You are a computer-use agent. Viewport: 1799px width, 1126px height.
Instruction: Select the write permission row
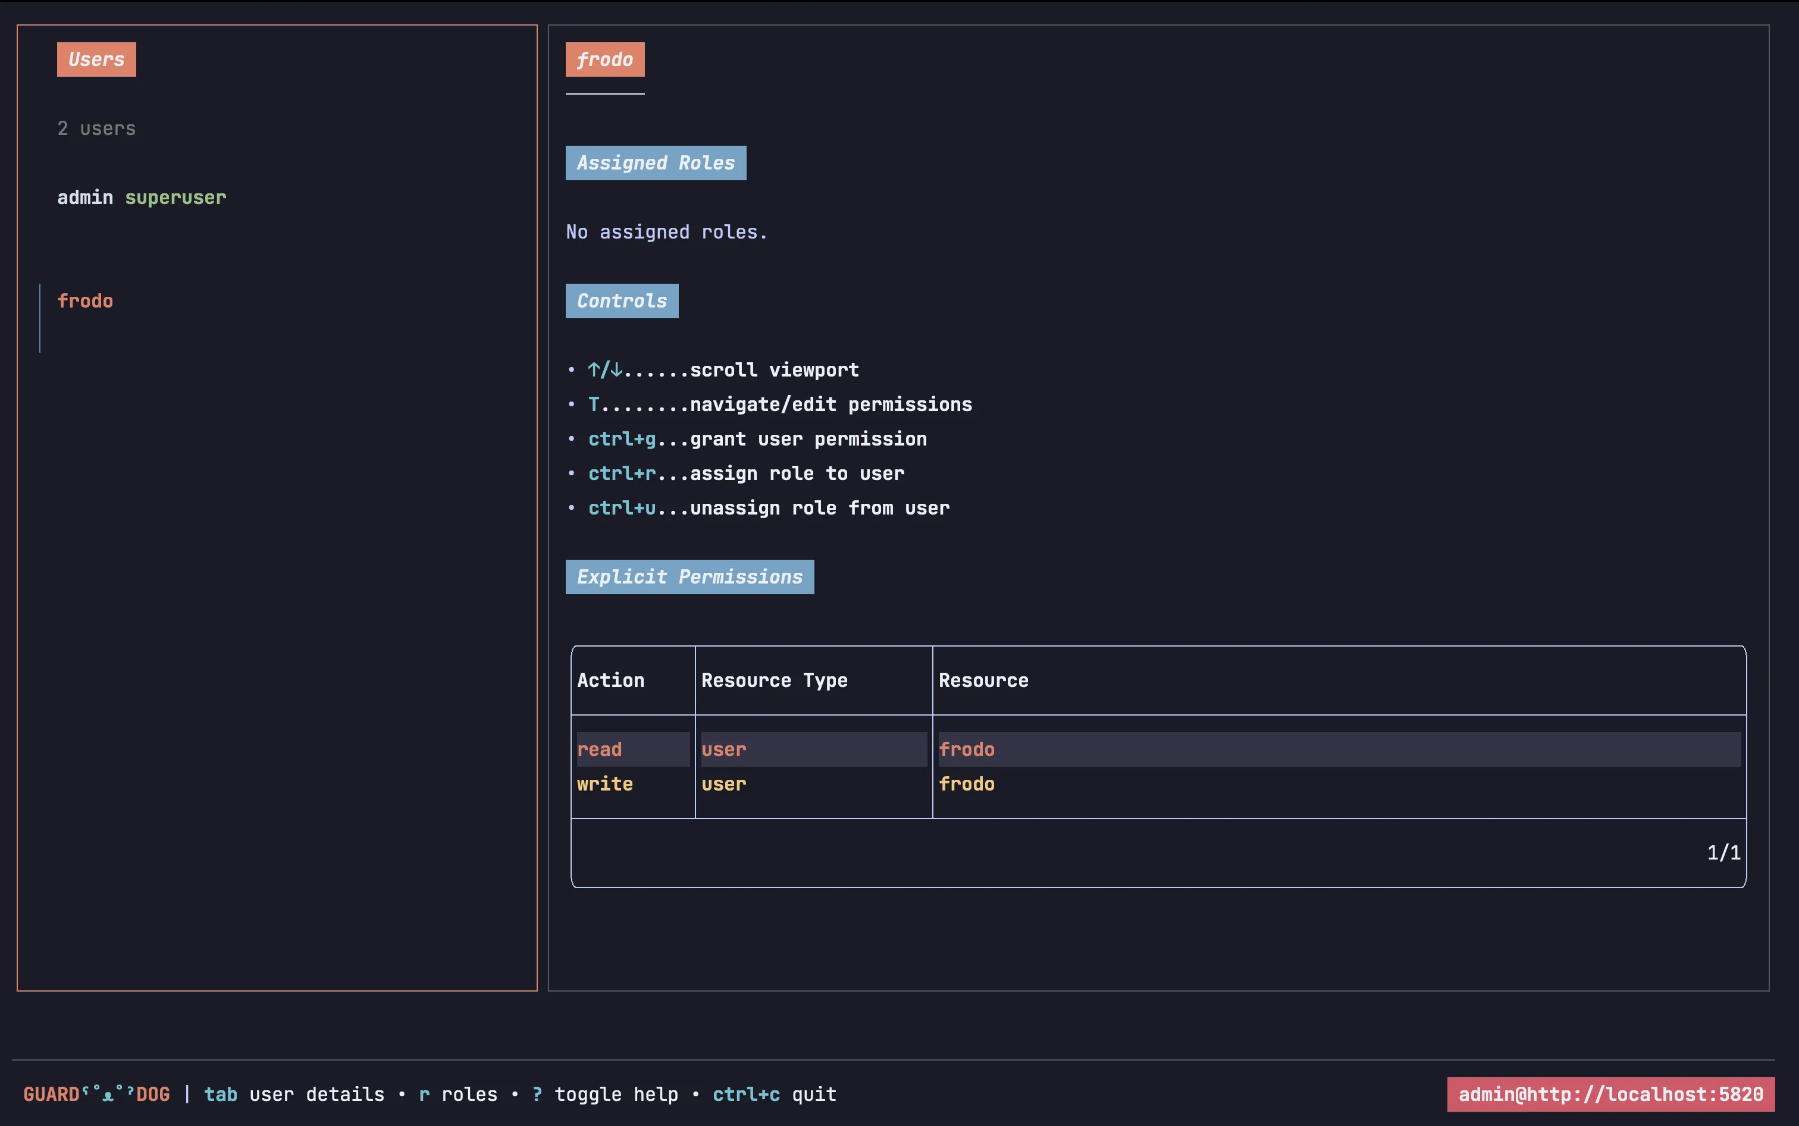tap(604, 783)
